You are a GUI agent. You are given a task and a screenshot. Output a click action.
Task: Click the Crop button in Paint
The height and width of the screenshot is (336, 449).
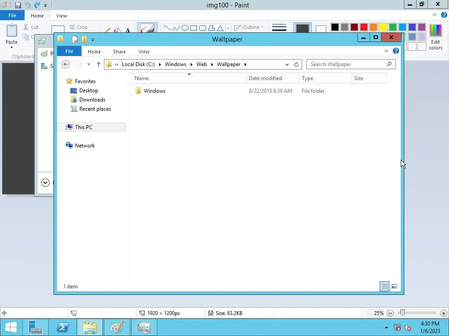pyautogui.click(x=78, y=27)
